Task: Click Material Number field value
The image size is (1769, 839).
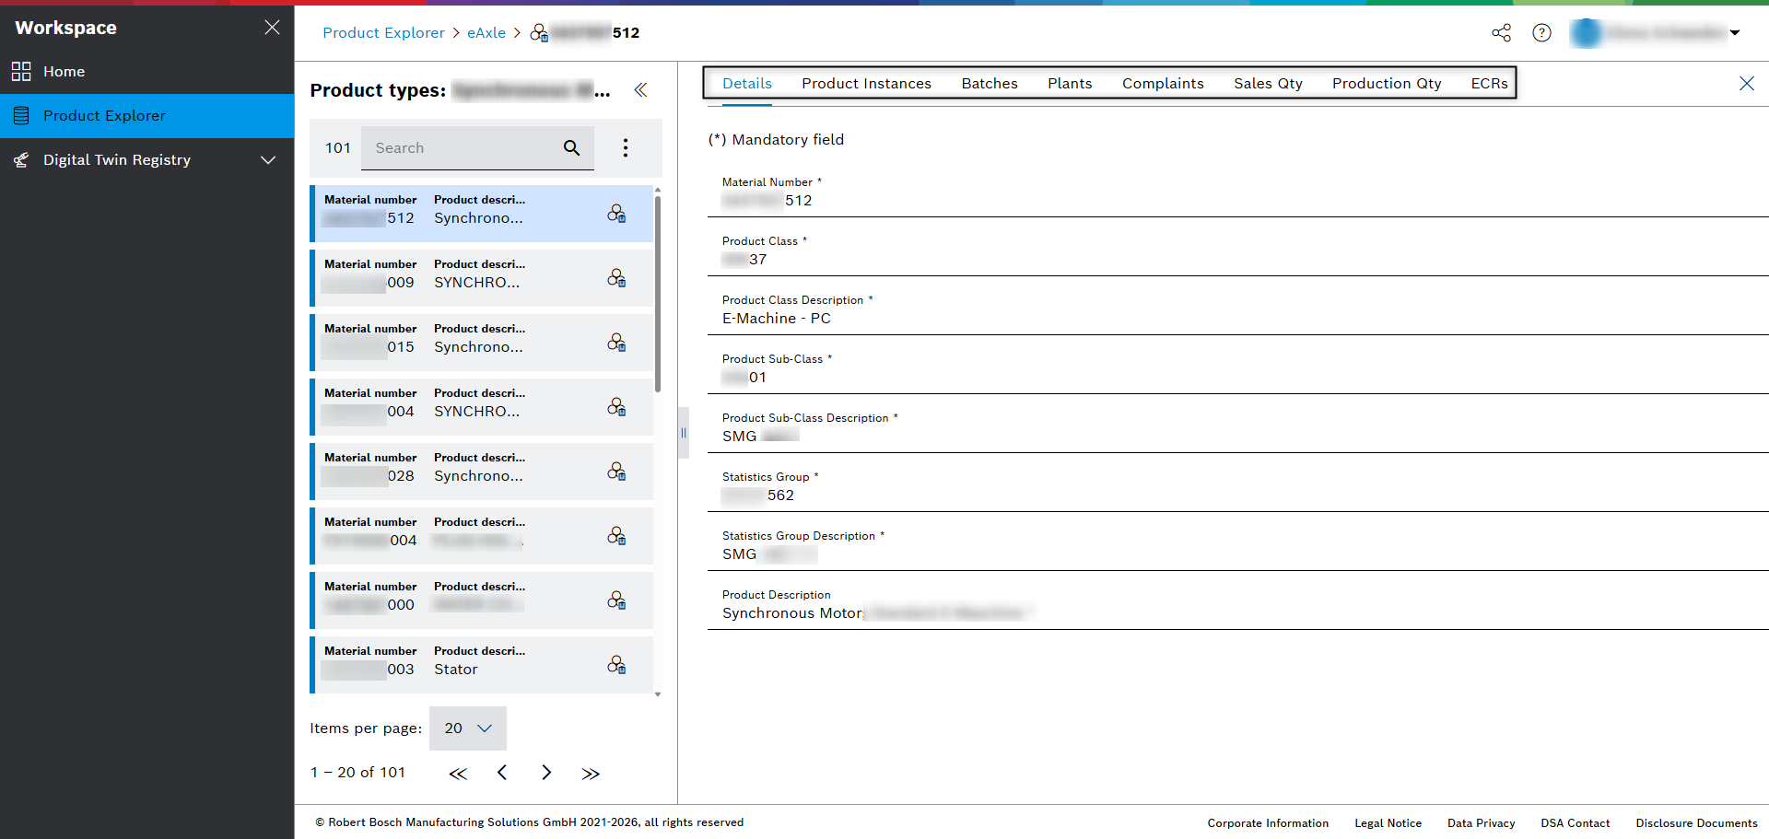Action: [767, 201]
